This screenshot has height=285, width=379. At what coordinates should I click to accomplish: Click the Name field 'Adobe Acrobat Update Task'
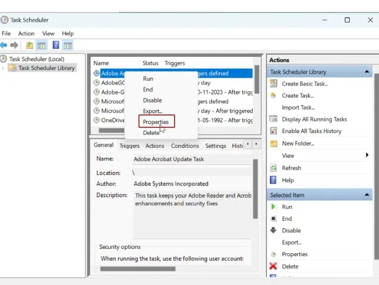192,159
